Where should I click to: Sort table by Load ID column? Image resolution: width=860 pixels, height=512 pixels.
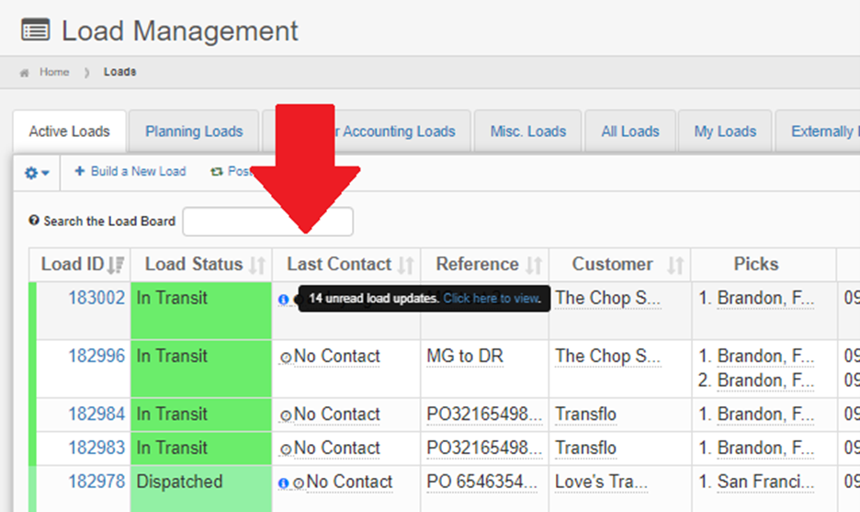[x=116, y=266]
